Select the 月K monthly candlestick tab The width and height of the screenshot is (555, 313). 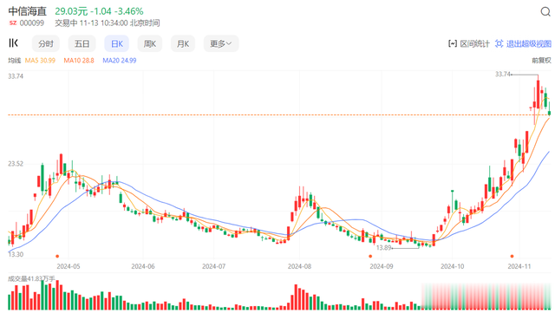[183, 44]
